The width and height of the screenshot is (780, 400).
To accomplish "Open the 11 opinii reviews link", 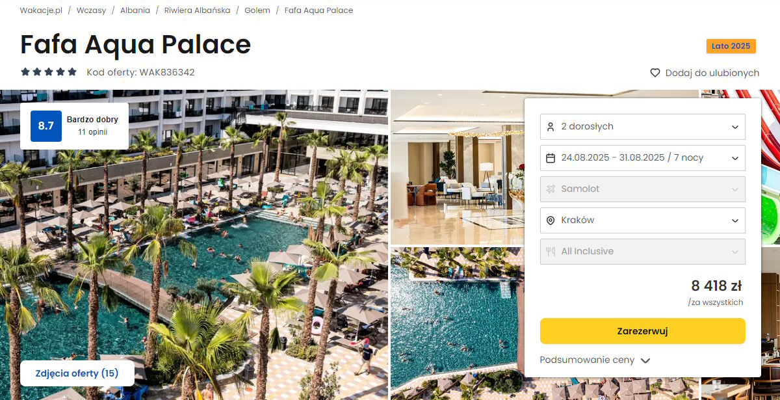I will point(92,131).
